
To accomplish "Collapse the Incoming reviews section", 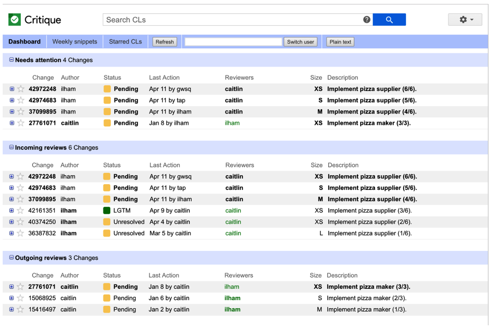I will (x=11, y=147).
